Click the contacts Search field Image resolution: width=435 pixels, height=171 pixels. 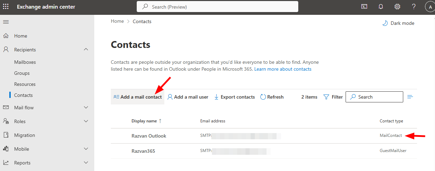pos(374,97)
